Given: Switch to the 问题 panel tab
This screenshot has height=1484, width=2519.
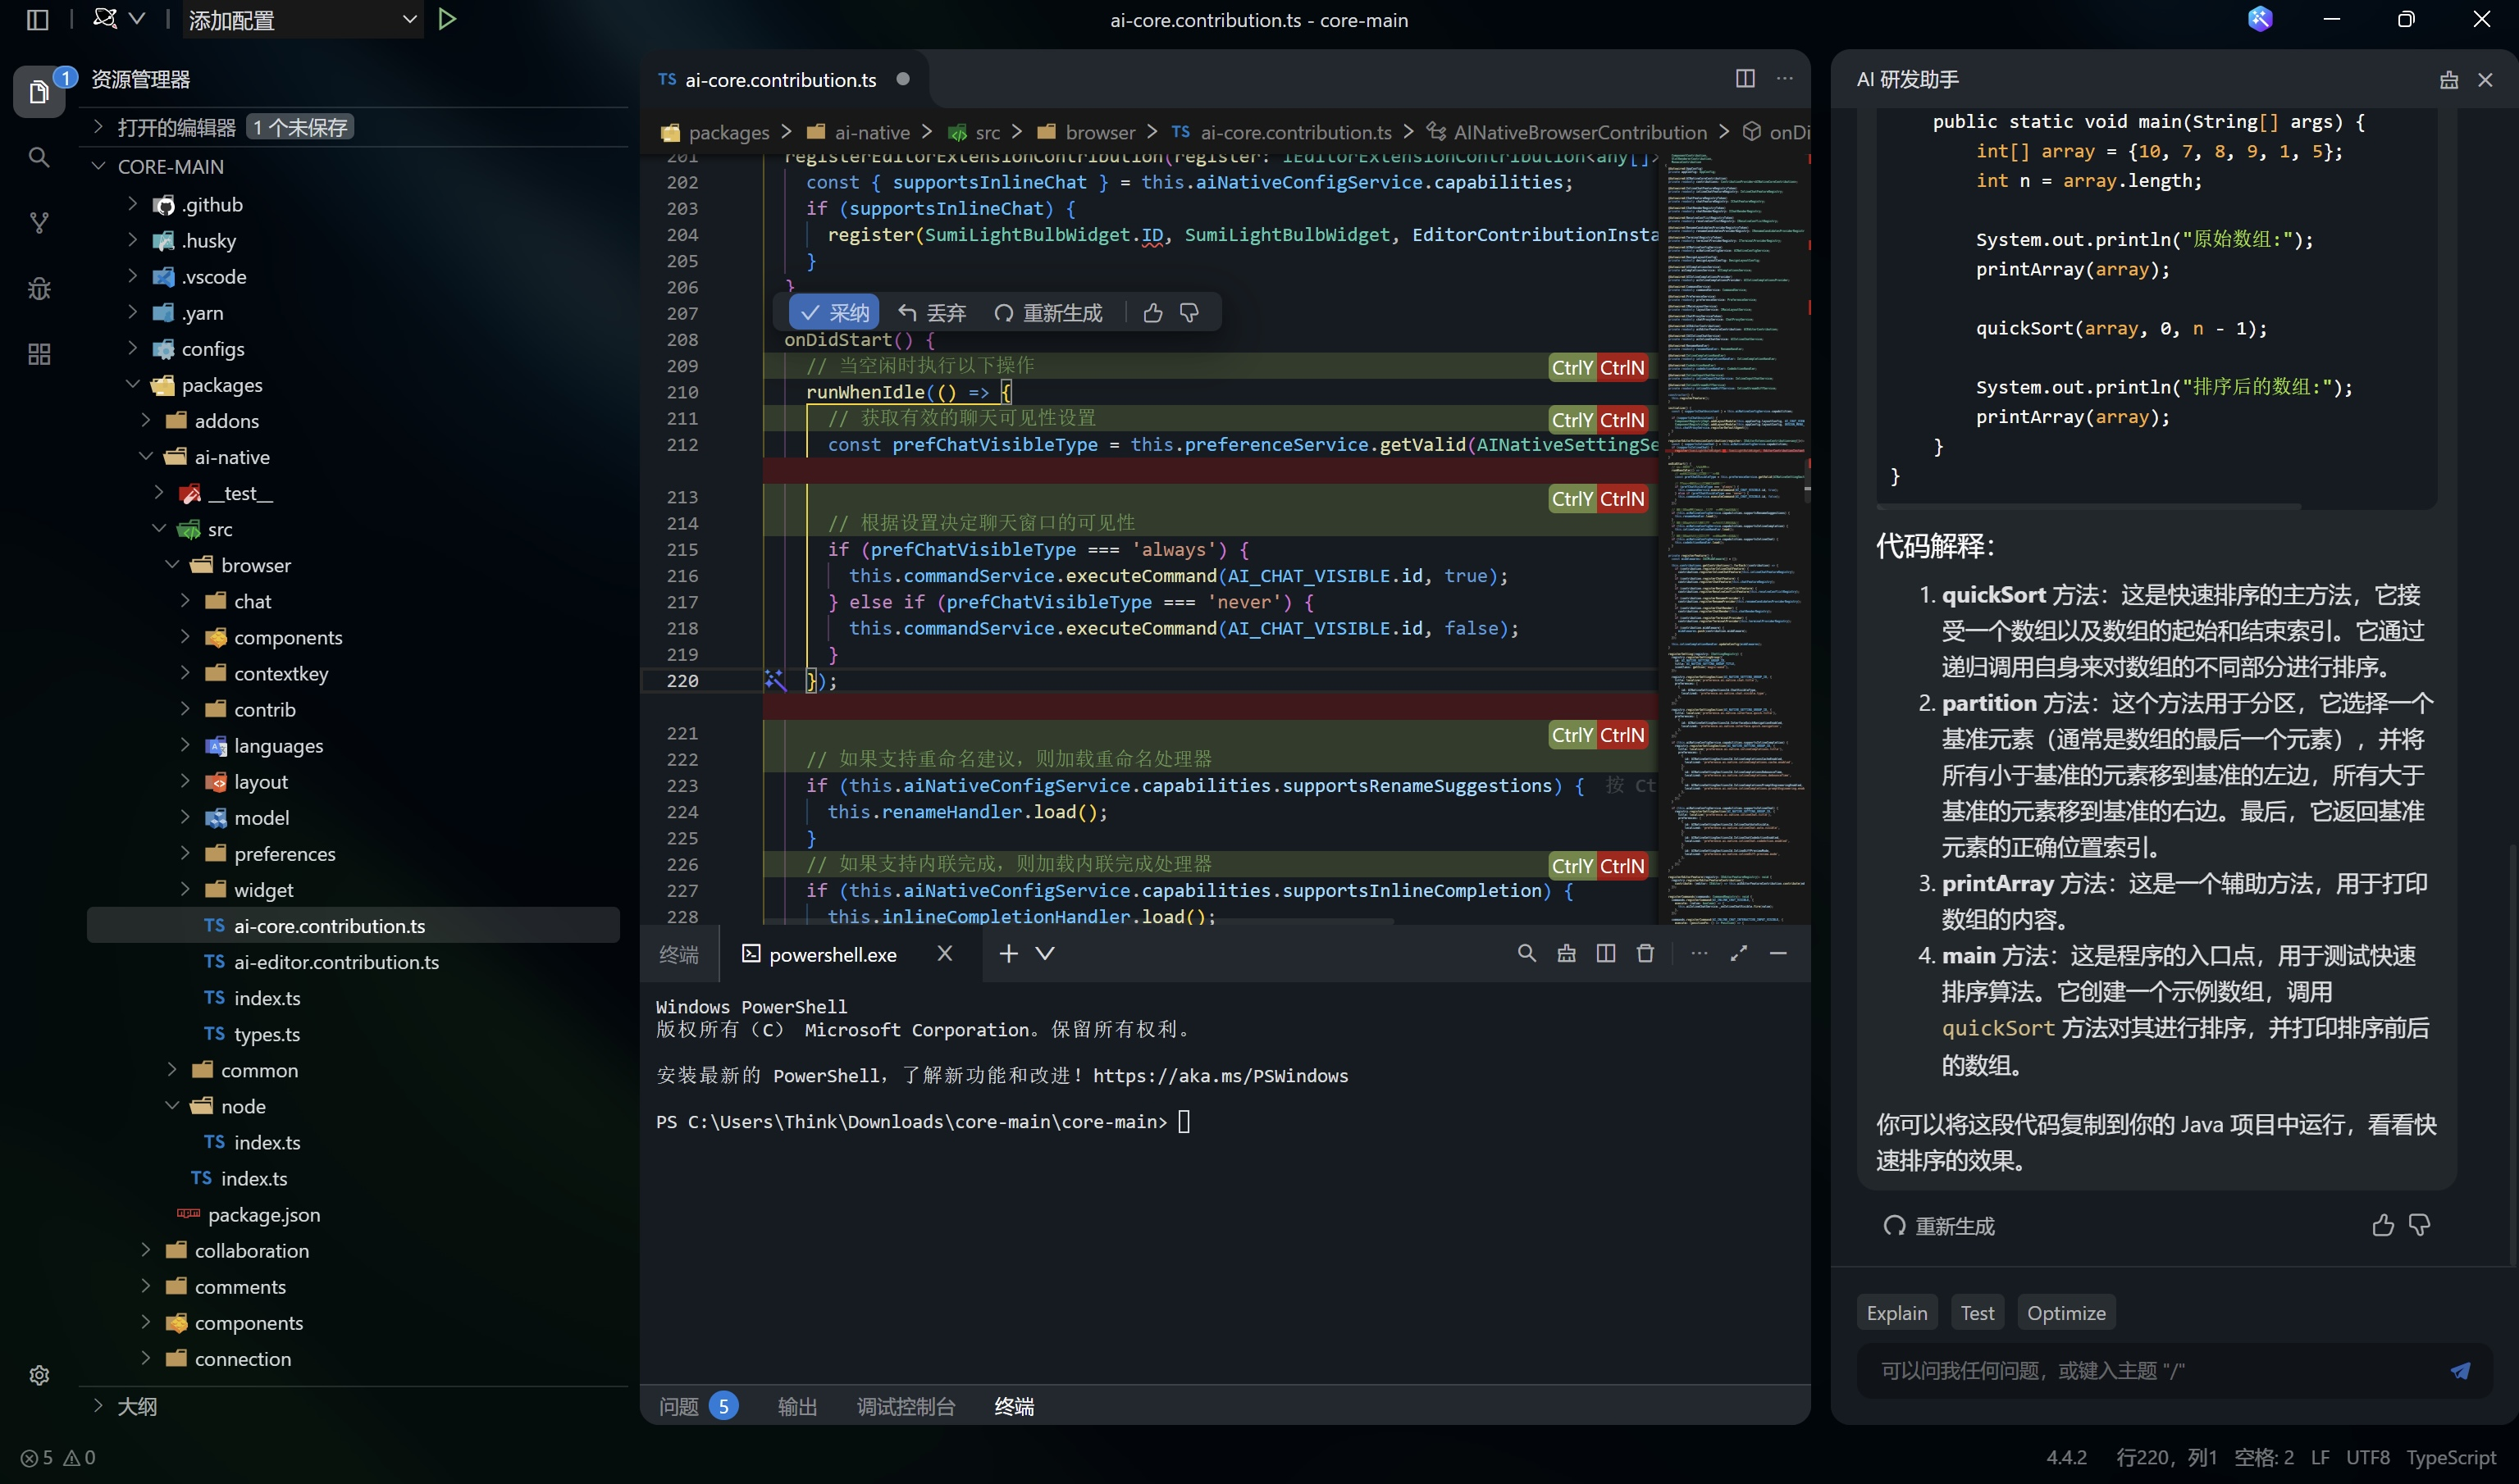Looking at the screenshot, I should coord(679,1406).
